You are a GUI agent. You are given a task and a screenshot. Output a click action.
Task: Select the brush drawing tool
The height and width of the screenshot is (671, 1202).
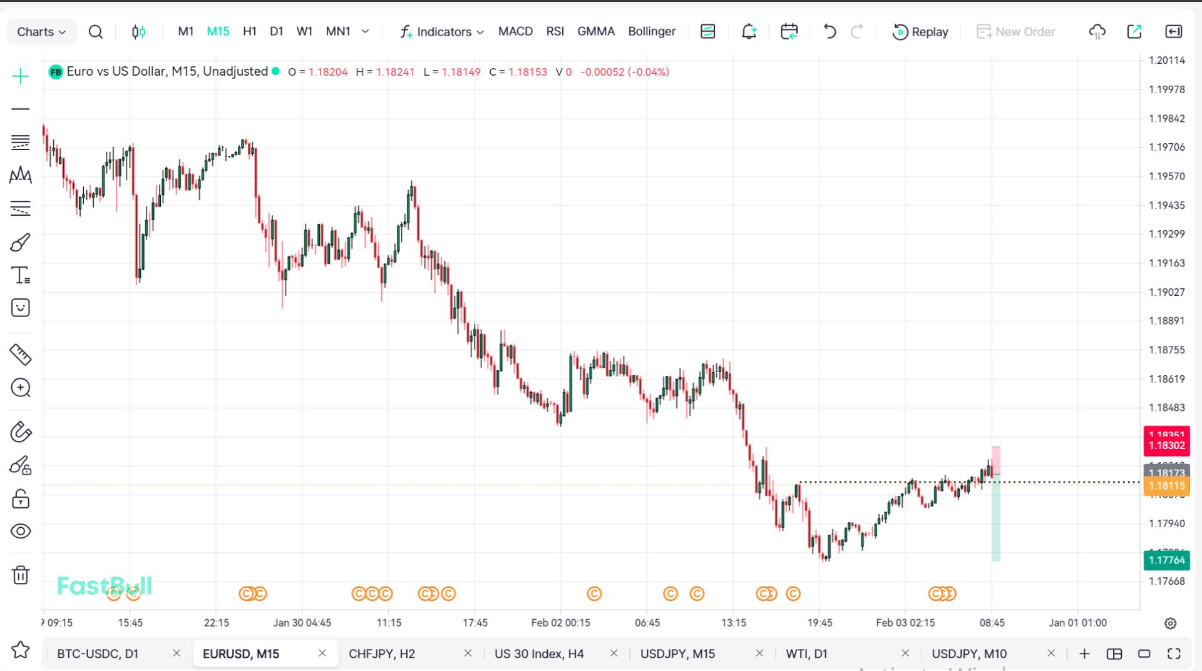[x=20, y=243]
